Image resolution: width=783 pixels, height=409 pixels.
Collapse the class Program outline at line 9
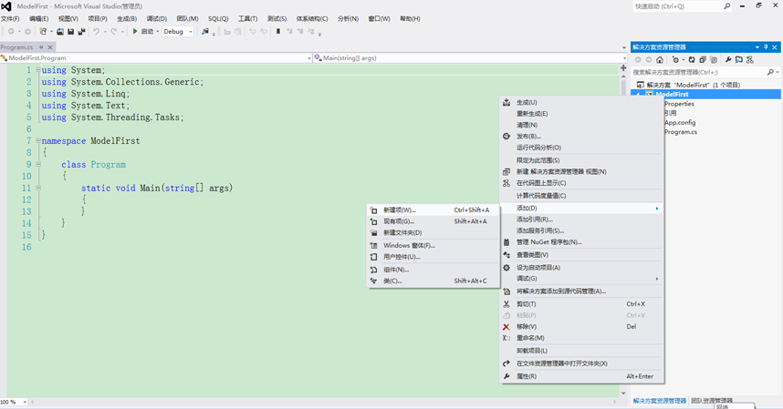(38, 164)
